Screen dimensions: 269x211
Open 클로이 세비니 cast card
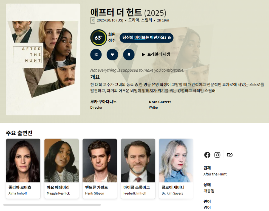(176, 168)
